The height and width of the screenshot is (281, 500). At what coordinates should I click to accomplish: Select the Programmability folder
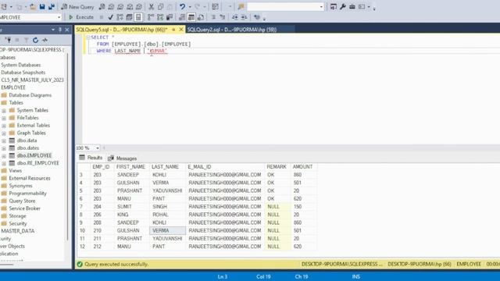point(28,194)
